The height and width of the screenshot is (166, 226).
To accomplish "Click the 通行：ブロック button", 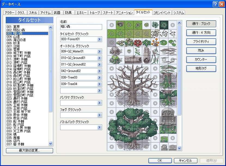I will click(x=201, y=24).
